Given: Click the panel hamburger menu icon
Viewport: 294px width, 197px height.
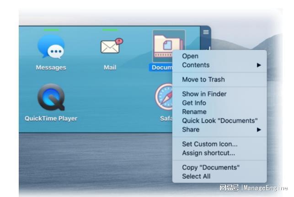Looking at the screenshot, I should coord(206,32).
